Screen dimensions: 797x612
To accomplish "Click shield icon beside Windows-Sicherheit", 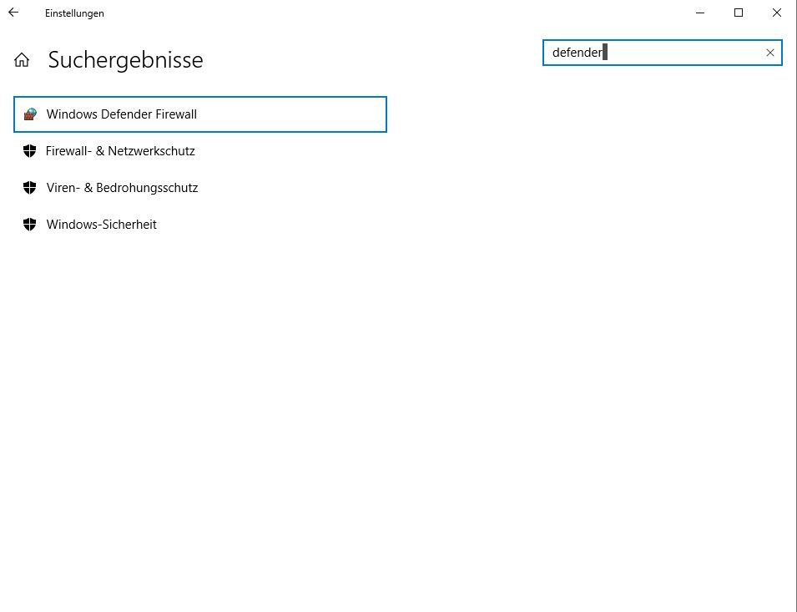I will pyautogui.click(x=29, y=224).
